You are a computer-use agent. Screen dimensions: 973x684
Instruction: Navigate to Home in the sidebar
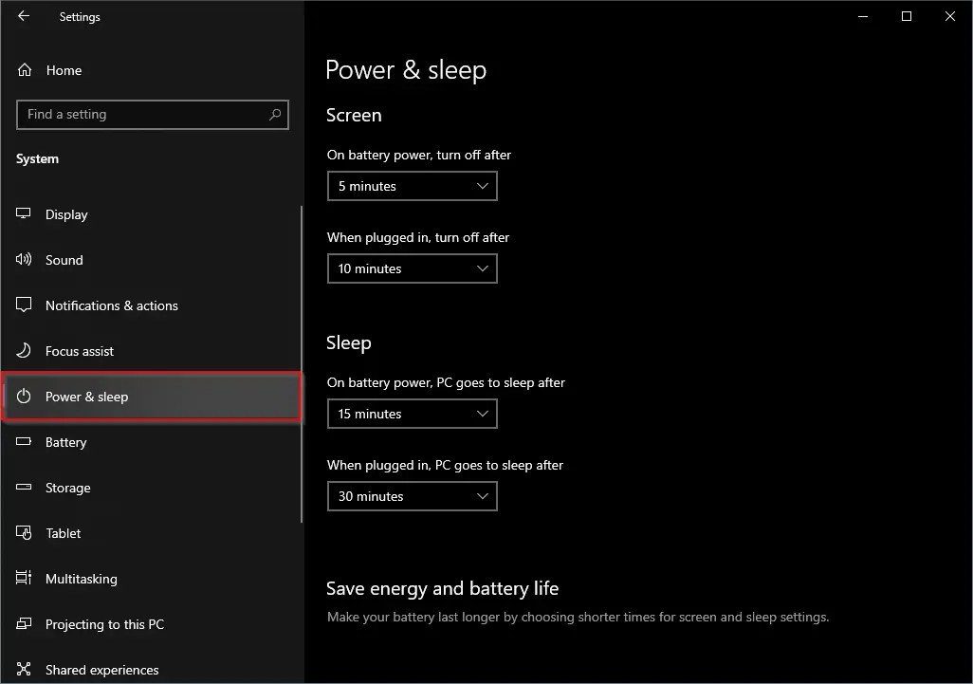tap(64, 70)
